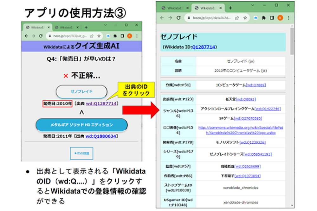The width and height of the screenshot is (317, 211).
Task: Reload page in the right browser window
Action: click(x=178, y=18)
